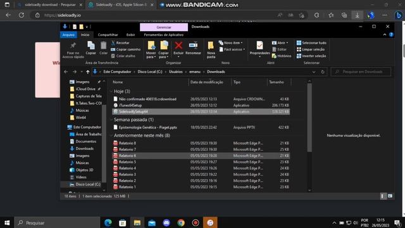Open Capturas de Tela sidebar folder
Image resolution: width=405 pixels, height=228 pixels.
[85, 96]
